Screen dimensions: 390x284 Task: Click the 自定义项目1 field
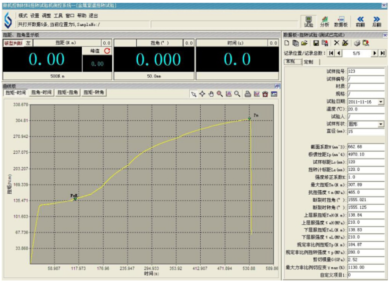(366, 275)
